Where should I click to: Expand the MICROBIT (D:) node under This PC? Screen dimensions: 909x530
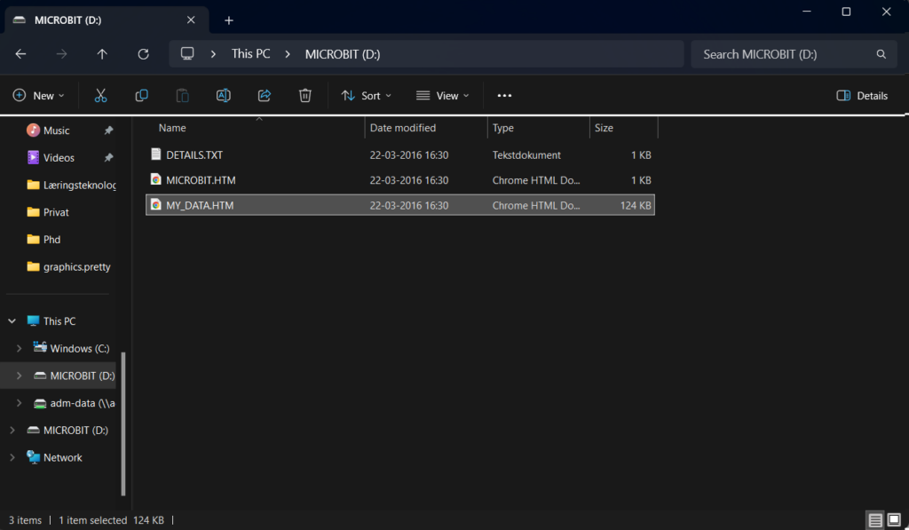click(x=20, y=376)
